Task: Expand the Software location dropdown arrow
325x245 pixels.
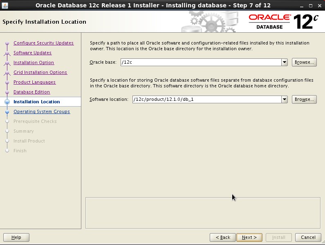Action: (285, 99)
